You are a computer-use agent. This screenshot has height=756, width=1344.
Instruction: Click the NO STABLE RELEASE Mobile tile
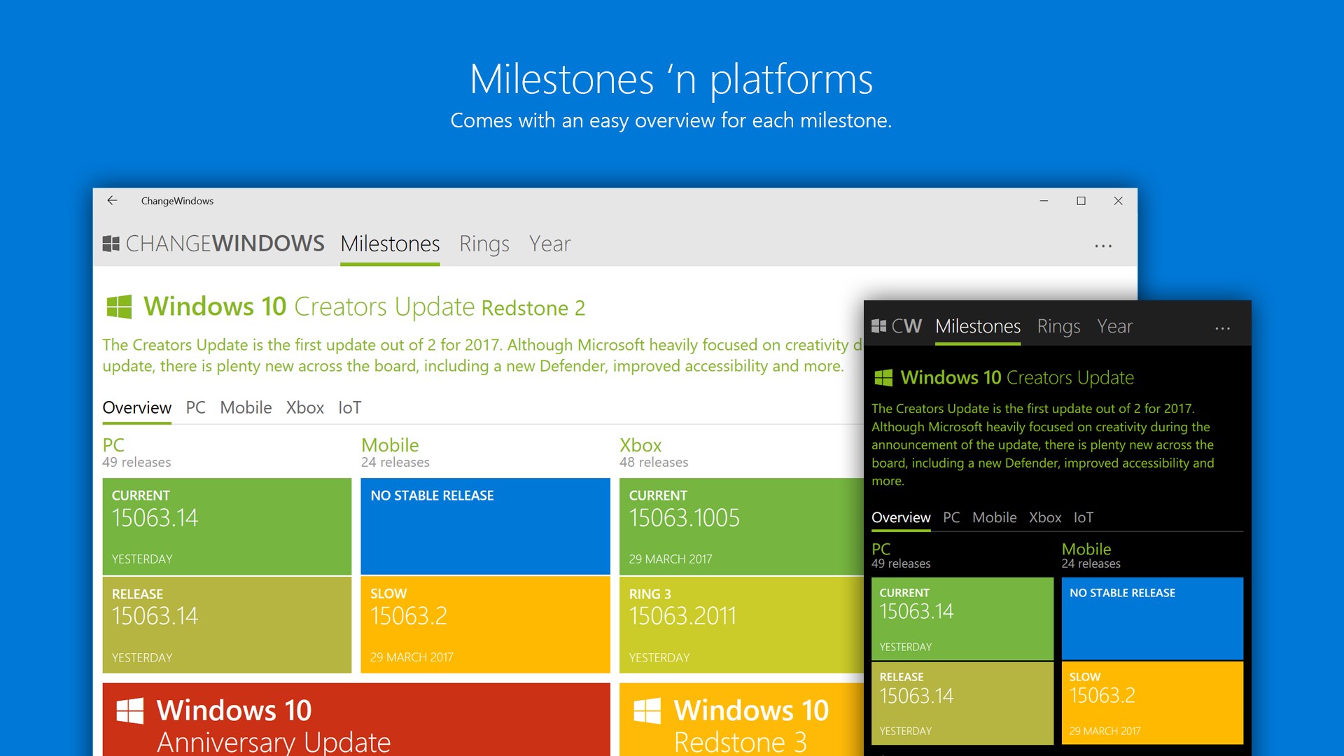click(484, 525)
